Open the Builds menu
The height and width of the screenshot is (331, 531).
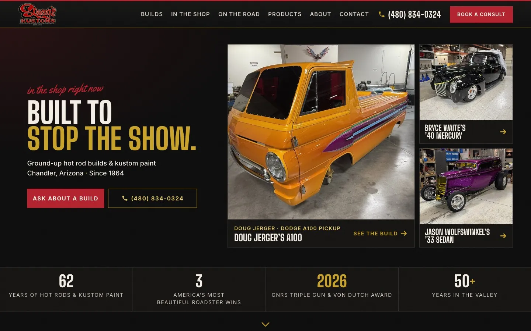[152, 14]
